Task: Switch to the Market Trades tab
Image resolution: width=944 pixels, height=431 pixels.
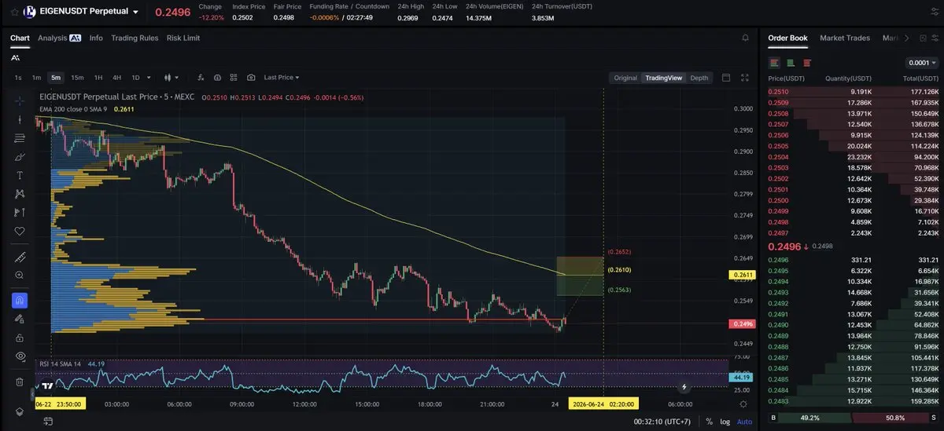Action: click(x=845, y=38)
